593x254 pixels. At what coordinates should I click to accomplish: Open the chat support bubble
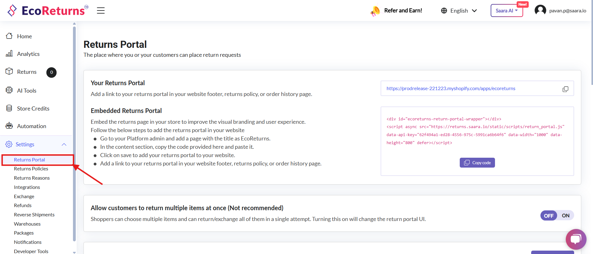[576, 239]
